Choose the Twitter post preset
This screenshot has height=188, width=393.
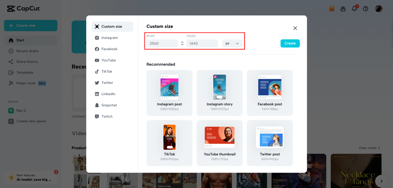pos(270,143)
